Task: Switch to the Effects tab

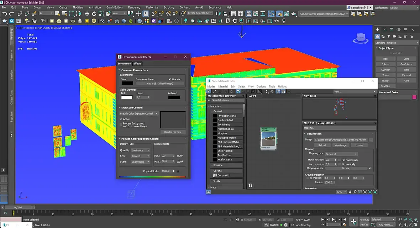Action: pyautogui.click(x=137, y=64)
